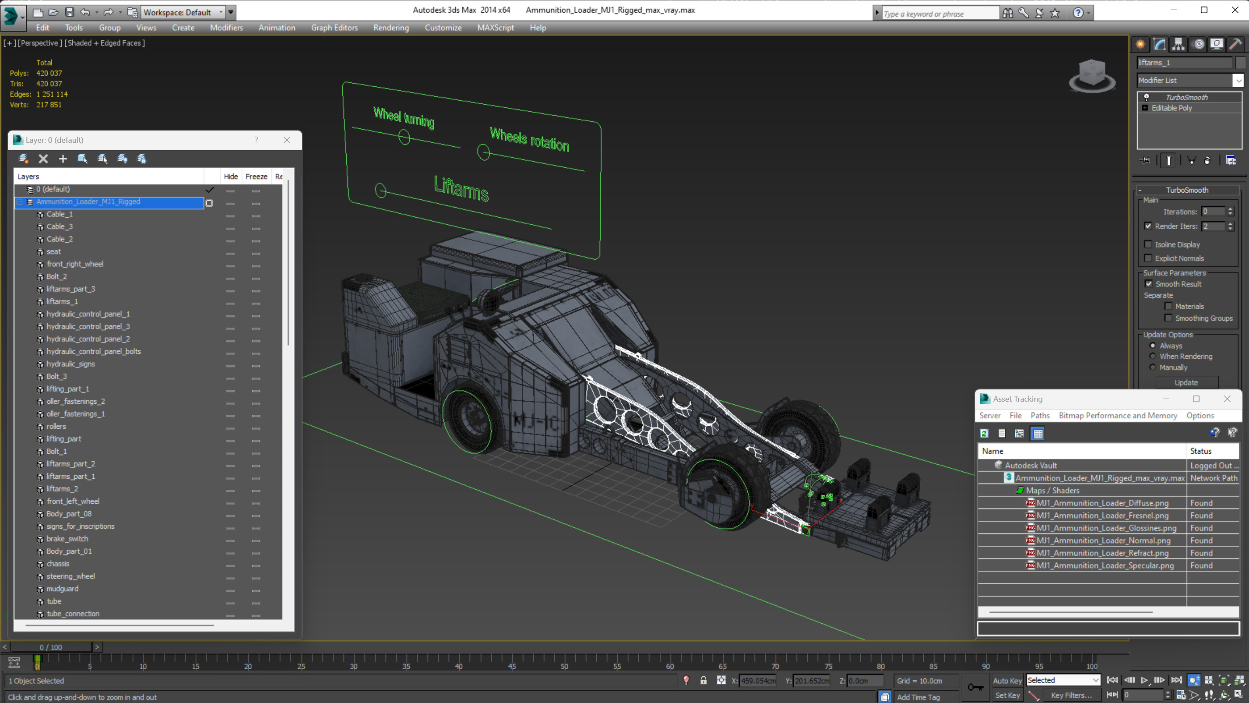Image resolution: width=1249 pixels, height=703 pixels.
Task: Open the Hierarchy command panel tab
Action: (x=1178, y=44)
